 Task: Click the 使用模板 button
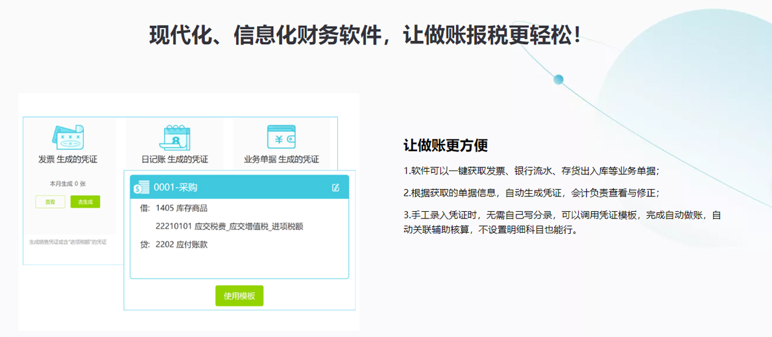click(239, 296)
